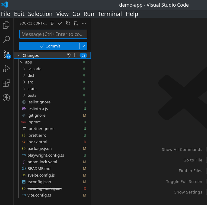Collapse the Changes section
207x205 pixels.
(x=19, y=55)
